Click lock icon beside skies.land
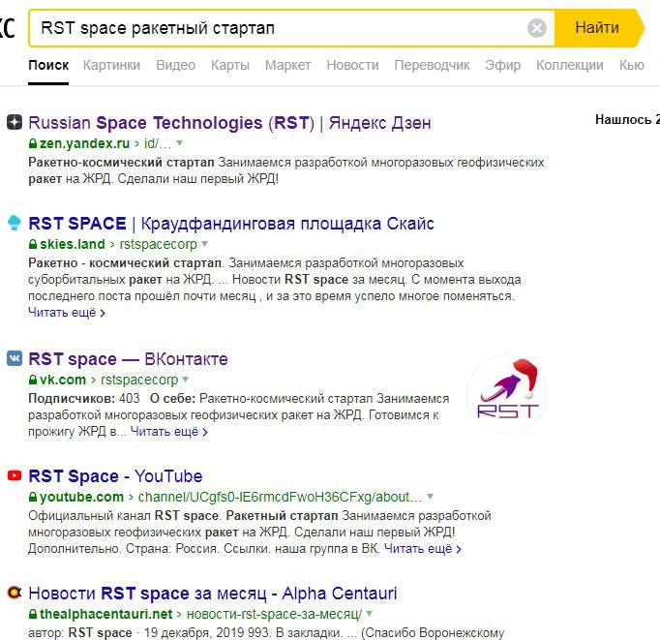The image size is (660, 640). tap(33, 244)
